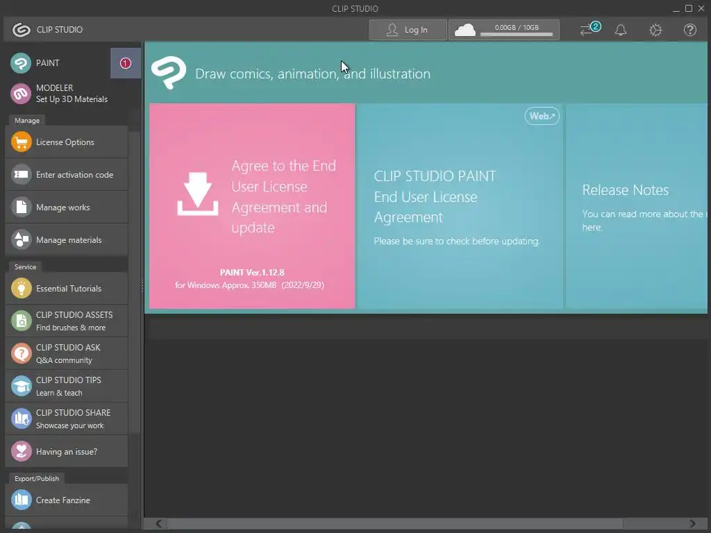Open the CLIP STUDIO PAINT End User License Agreement tile

[x=460, y=206]
